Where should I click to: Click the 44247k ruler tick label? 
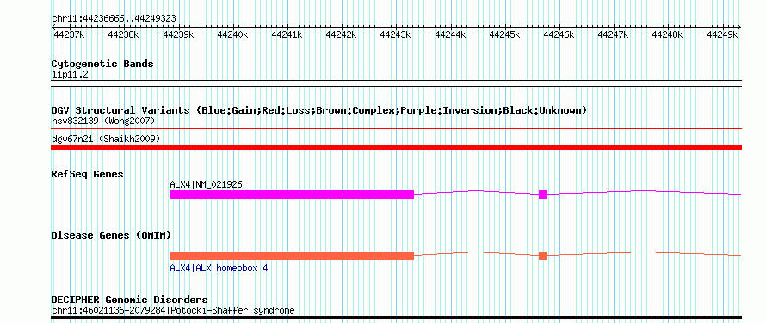(613, 34)
